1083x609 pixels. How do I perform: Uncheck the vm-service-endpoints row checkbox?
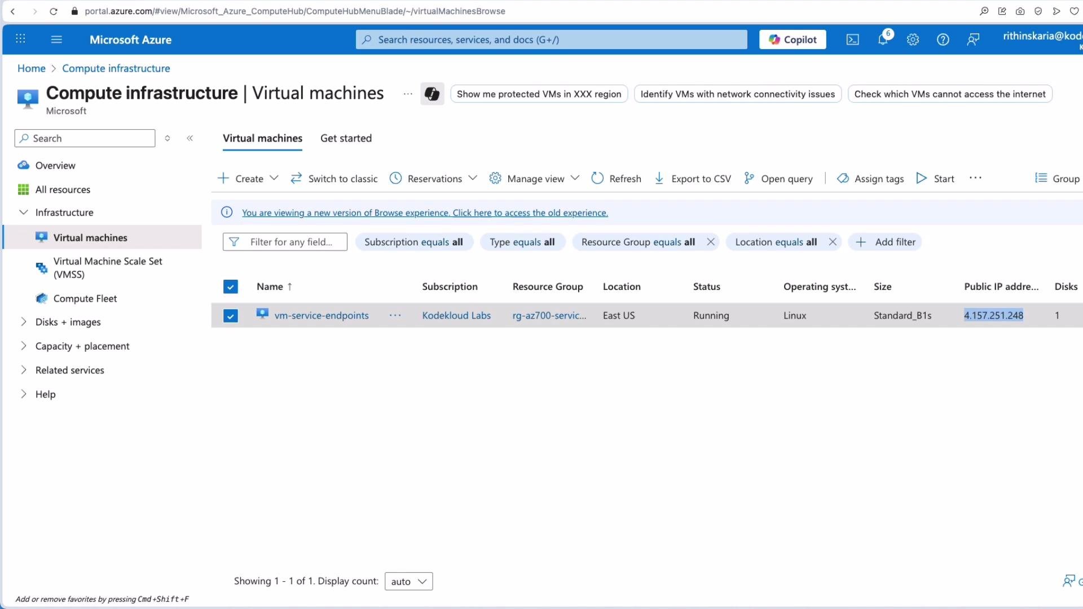tap(230, 316)
